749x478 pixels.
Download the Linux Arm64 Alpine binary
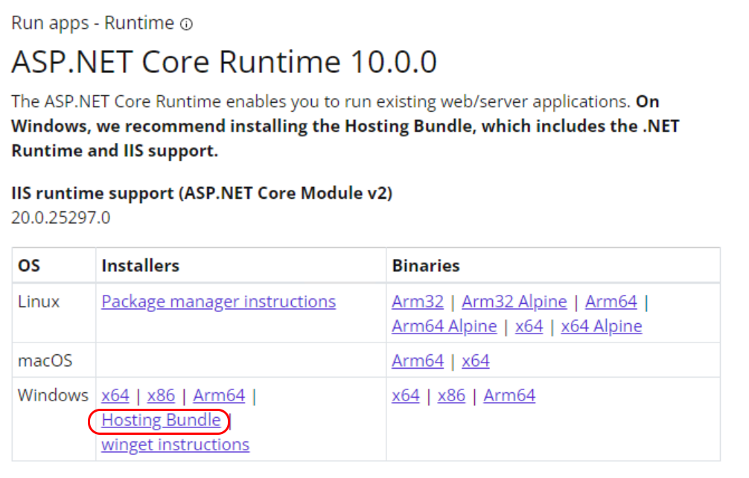pos(444,326)
